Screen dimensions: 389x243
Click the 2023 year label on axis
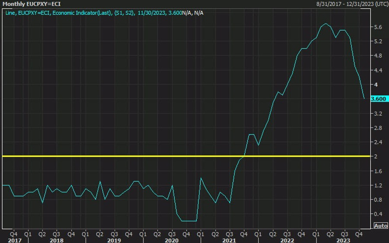pyautogui.click(x=343, y=240)
